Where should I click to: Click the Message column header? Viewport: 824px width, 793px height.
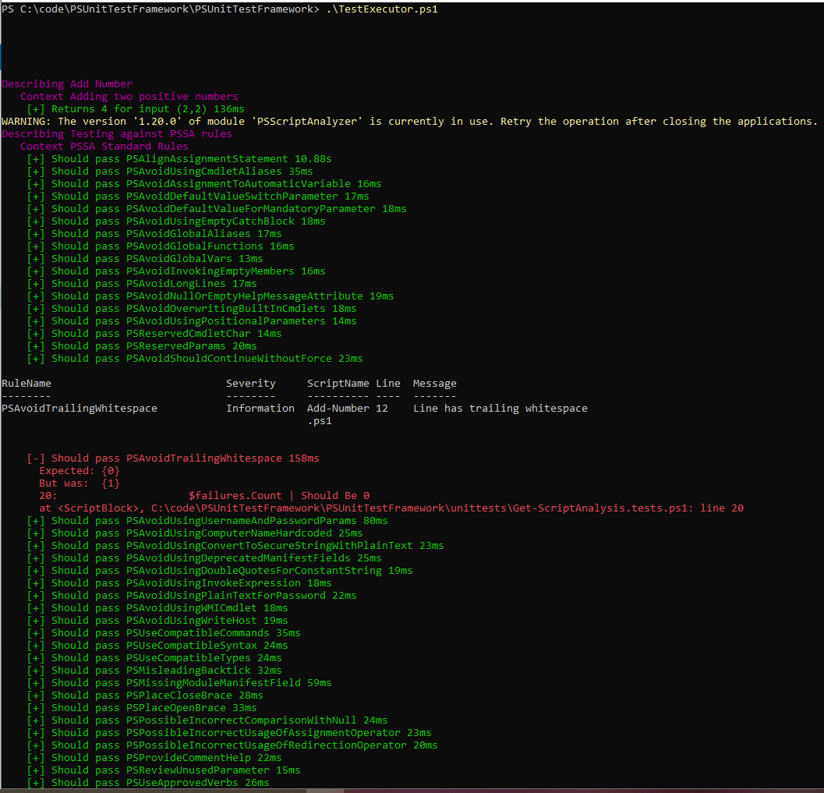[434, 383]
